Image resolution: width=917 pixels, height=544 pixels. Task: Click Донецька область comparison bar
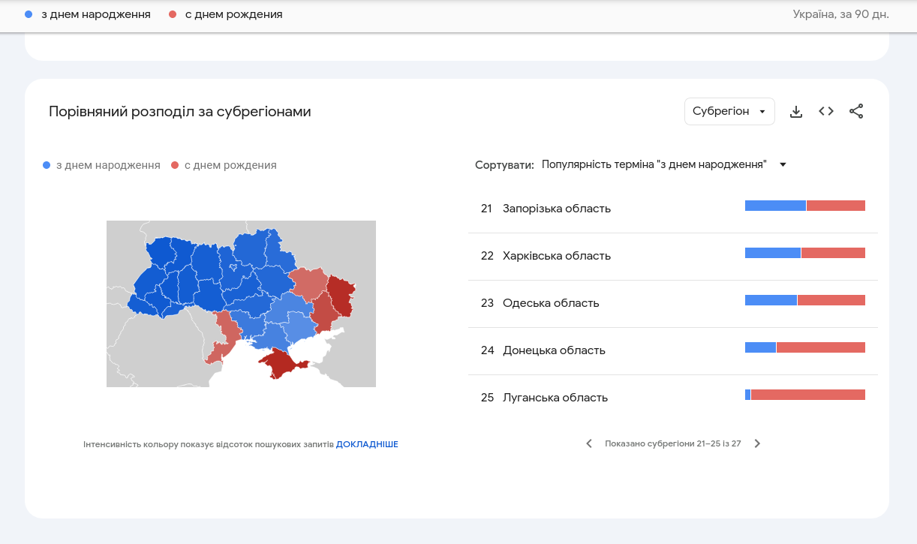[804, 347]
